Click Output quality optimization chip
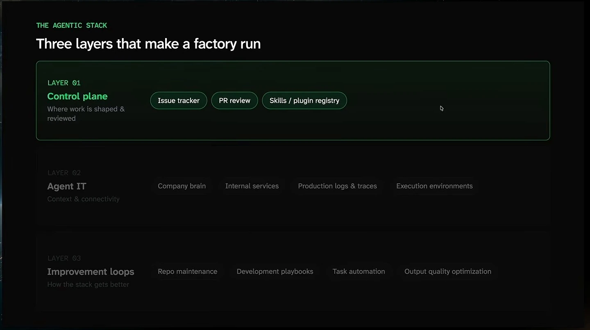This screenshot has width=590, height=330. pyautogui.click(x=448, y=272)
